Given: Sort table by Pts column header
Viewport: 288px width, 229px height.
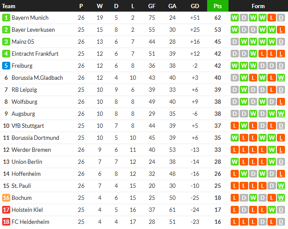Looking at the screenshot, I should pos(217,6).
